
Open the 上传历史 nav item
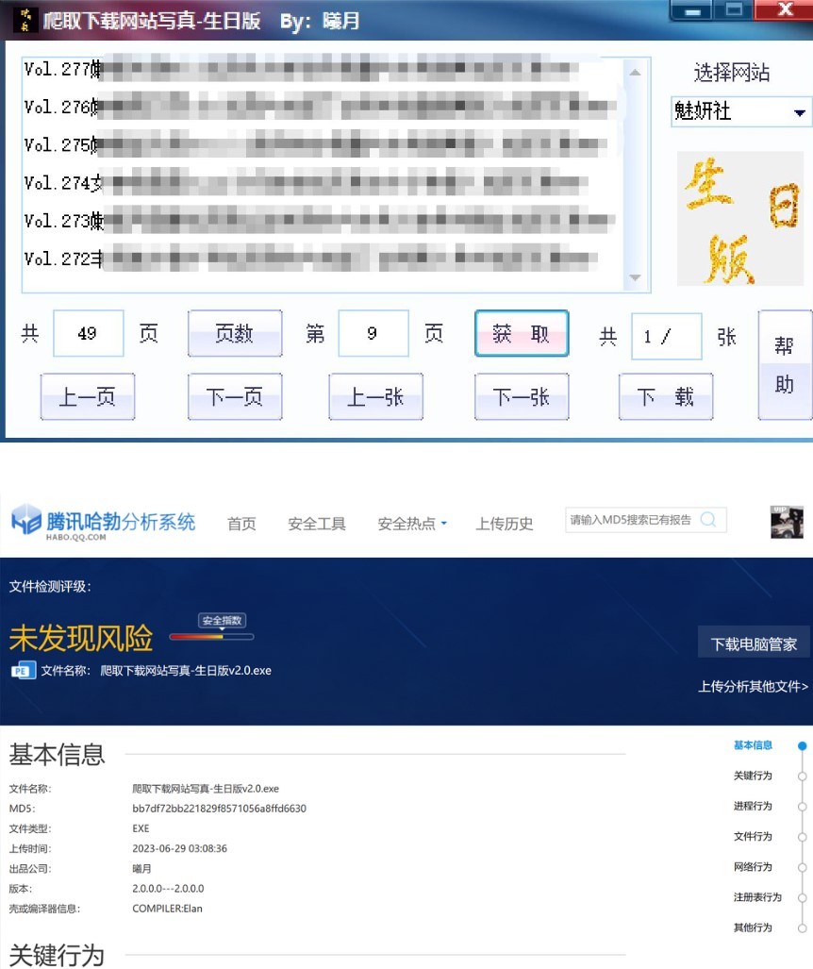click(x=505, y=524)
